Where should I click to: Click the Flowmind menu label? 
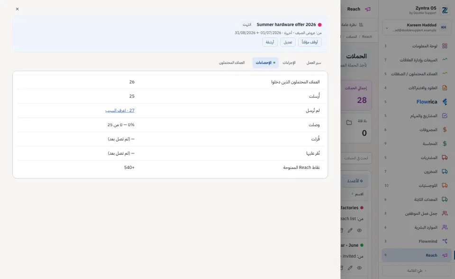point(428,241)
